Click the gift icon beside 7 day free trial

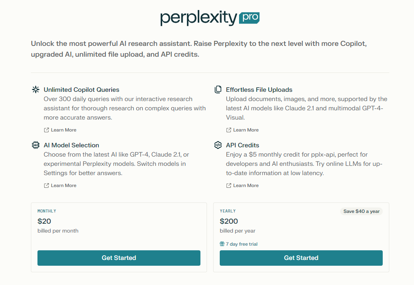(222, 244)
